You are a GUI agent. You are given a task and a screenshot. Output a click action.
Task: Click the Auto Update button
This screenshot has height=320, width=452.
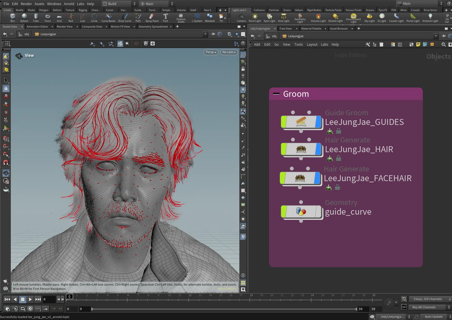tap(434, 317)
